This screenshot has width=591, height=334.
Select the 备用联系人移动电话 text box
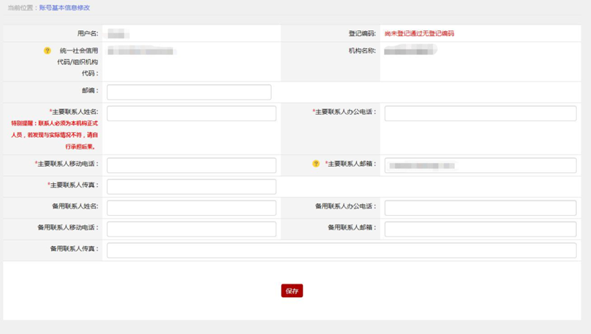(191, 229)
